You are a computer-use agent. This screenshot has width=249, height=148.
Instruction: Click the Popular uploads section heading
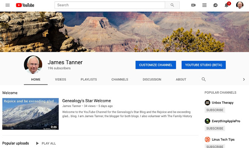click(16, 143)
